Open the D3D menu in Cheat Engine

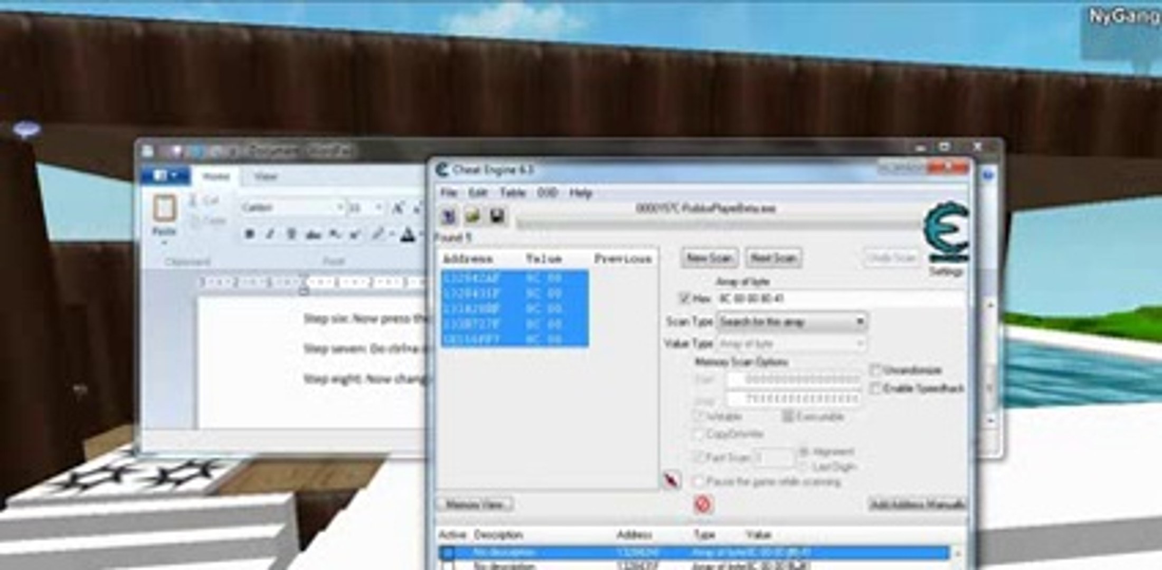[x=547, y=193]
